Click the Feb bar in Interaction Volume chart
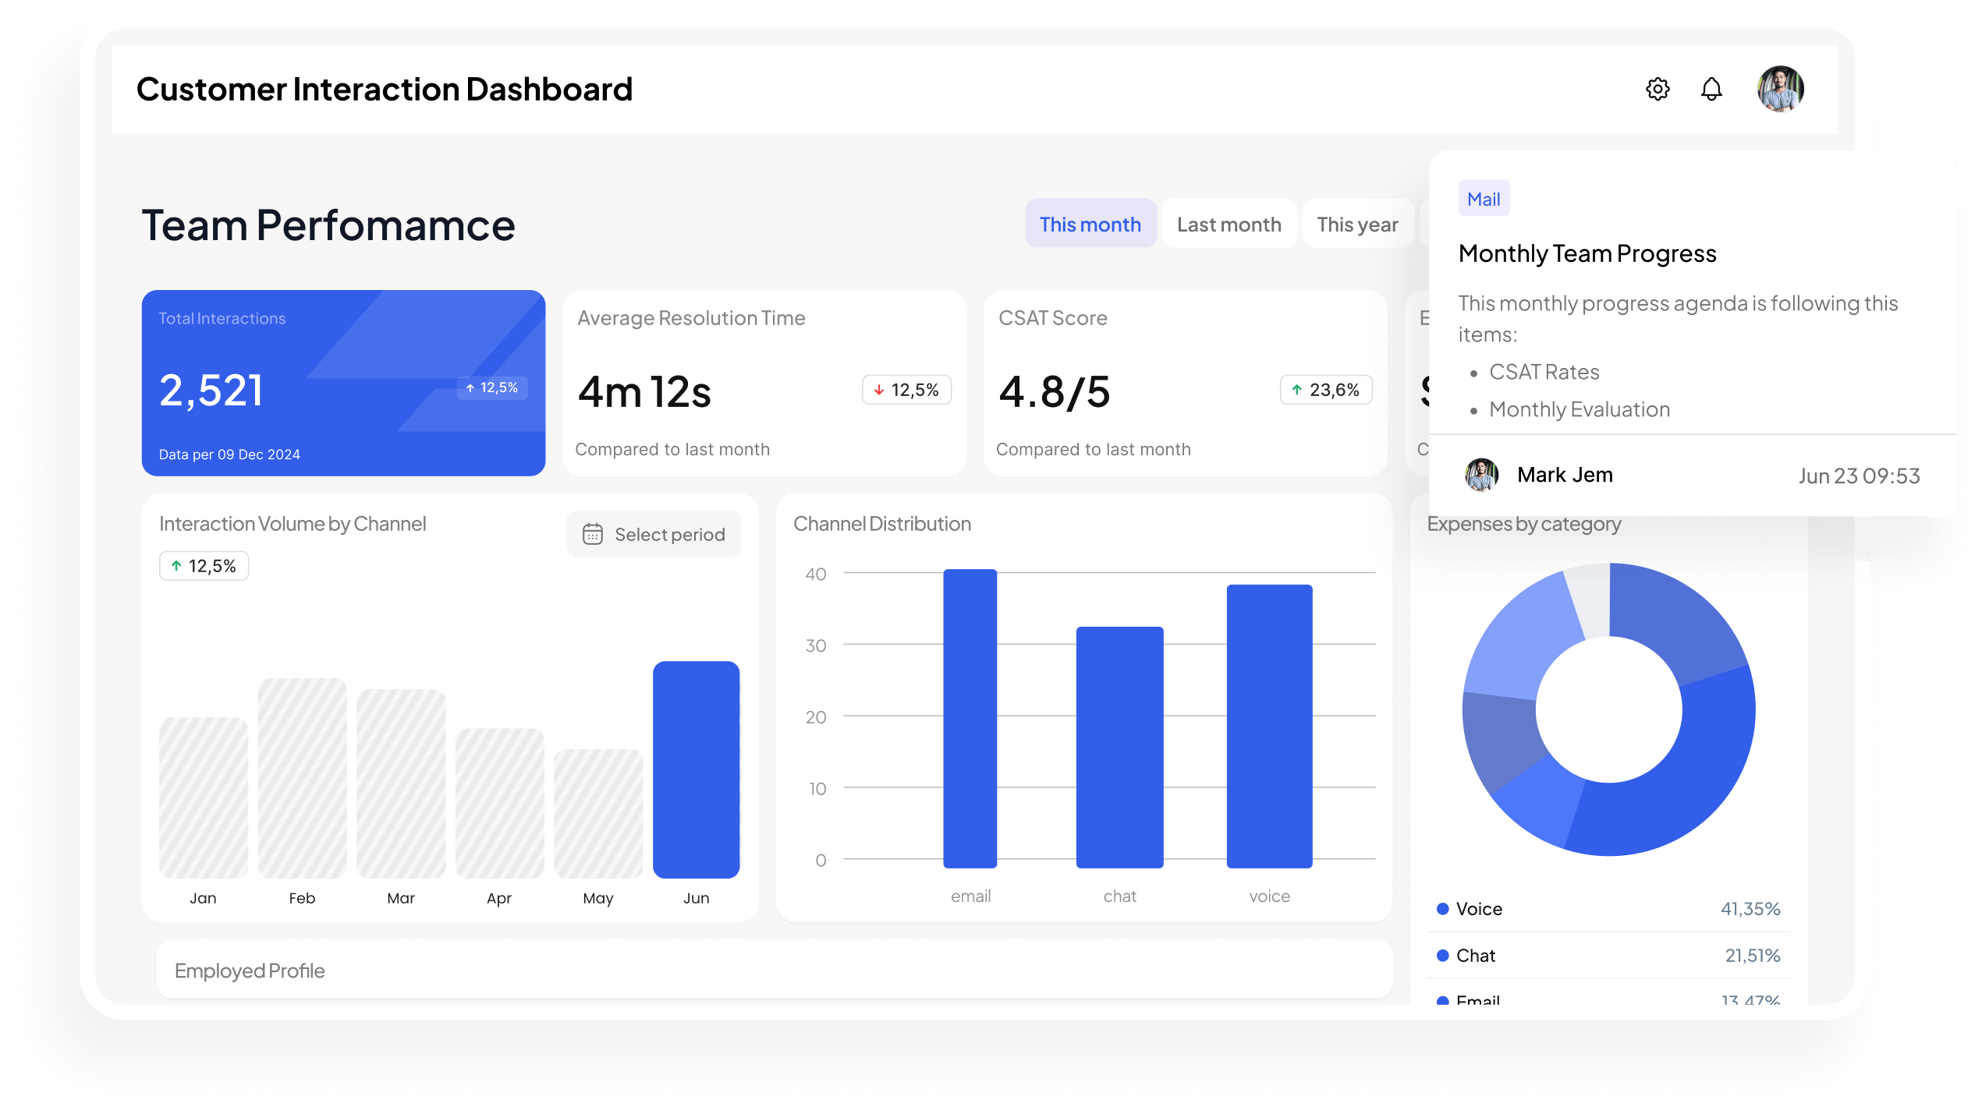Screen dimensions: 1982x1114 (302, 778)
